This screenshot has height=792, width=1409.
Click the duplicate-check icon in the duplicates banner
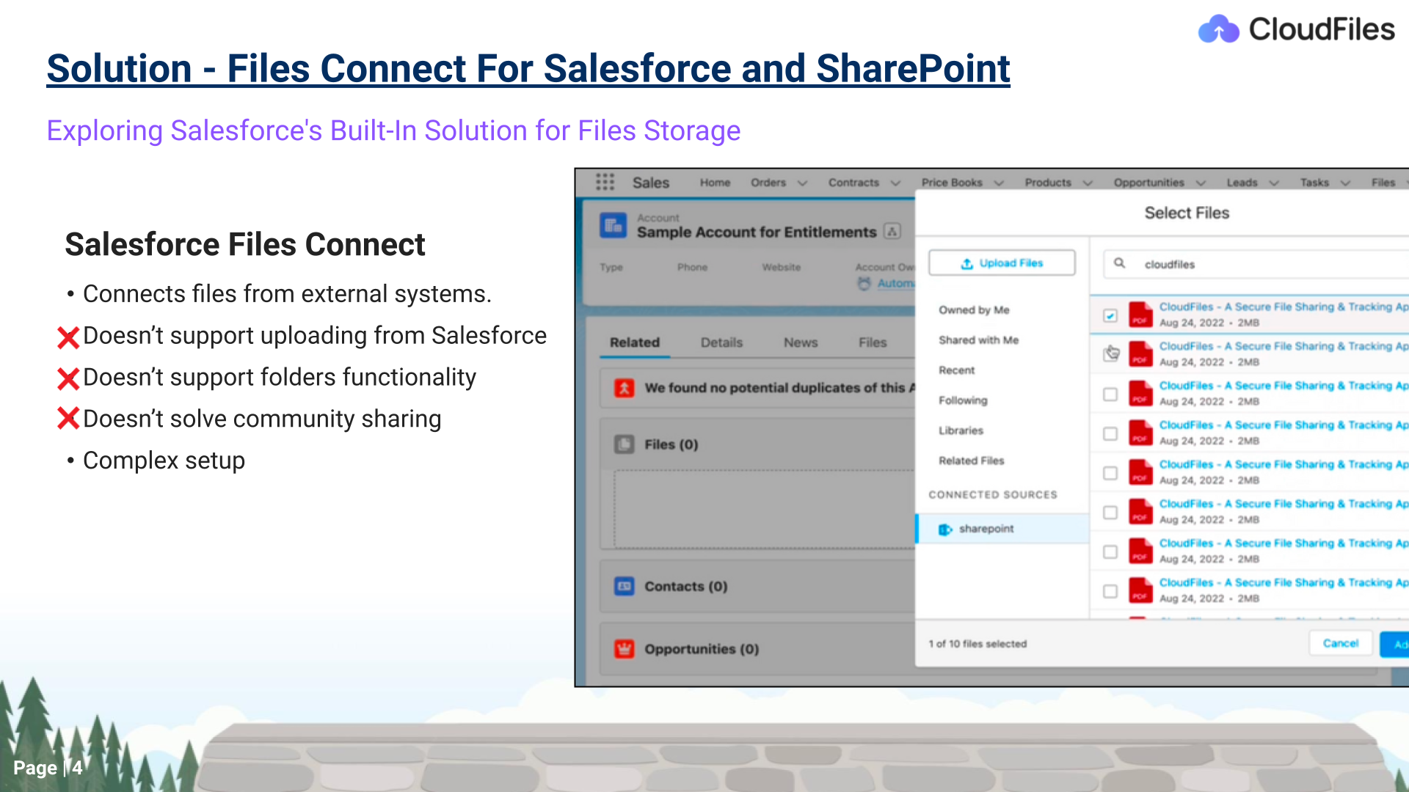(x=624, y=388)
